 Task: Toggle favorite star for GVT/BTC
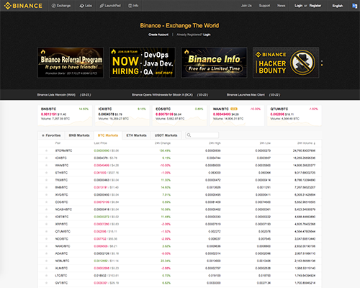pos(46,283)
